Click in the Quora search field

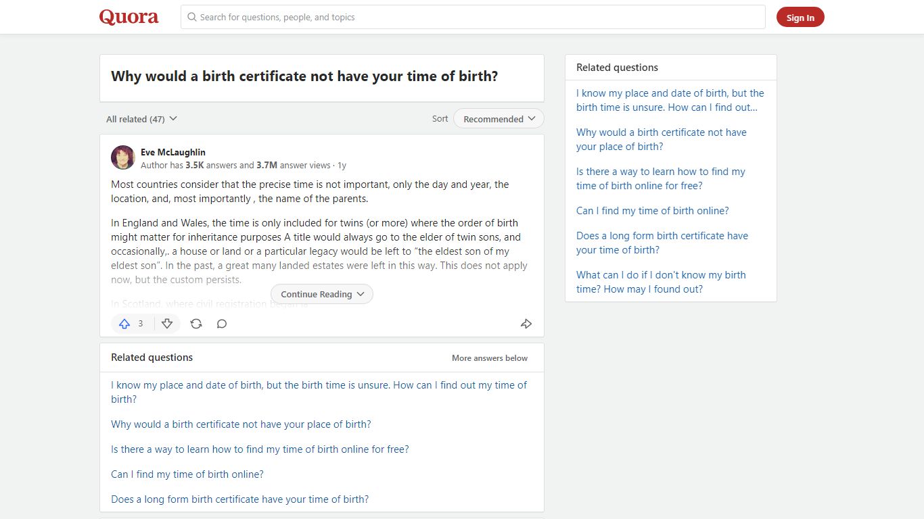tap(473, 17)
